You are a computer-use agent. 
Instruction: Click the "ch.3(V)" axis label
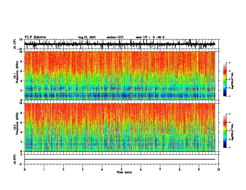coord(15,159)
